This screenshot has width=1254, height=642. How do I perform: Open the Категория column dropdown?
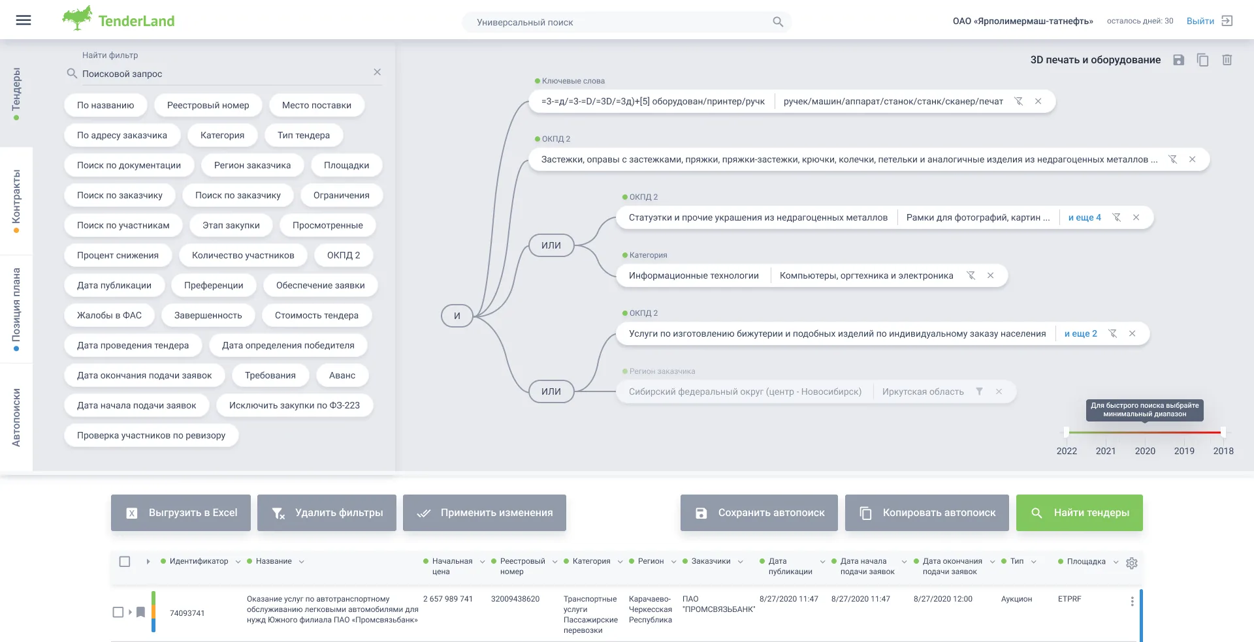click(x=620, y=562)
